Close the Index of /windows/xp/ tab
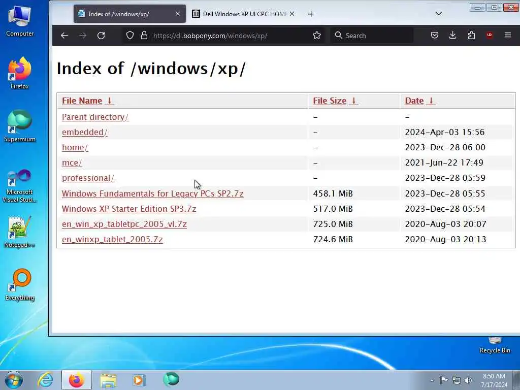Screen dimensions: 520x390 (x=178, y=14)
